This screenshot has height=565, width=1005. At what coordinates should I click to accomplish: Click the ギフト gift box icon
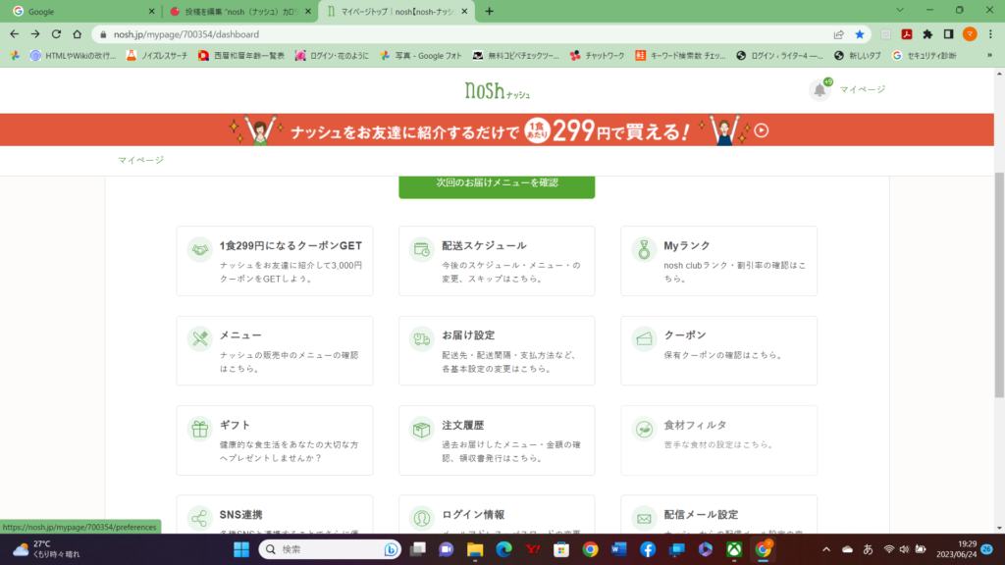[200, 429]
